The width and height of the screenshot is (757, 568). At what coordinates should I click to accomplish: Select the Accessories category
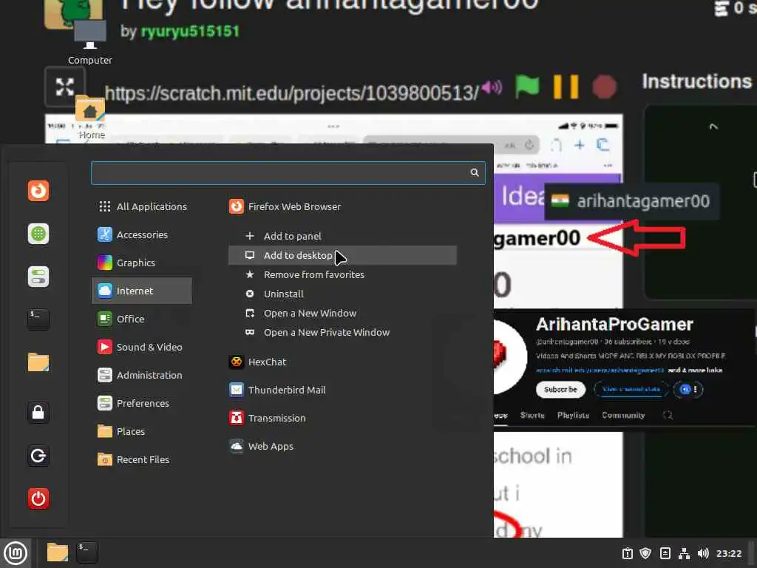point(143,234)
